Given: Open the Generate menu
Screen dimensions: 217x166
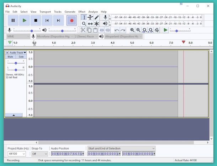Looking at the screenshot, I should coord(70,12).
